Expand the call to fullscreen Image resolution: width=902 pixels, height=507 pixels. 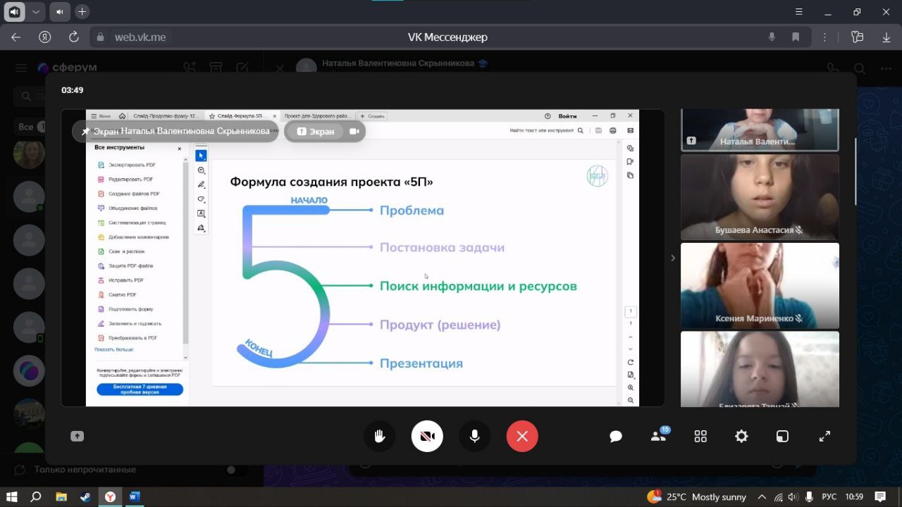824,437
